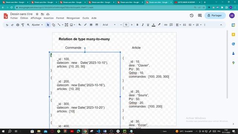The width and height of the screenshot is (238, 134).
Task: Open the Google account avatar H
Action: click(x=232, y=16)
